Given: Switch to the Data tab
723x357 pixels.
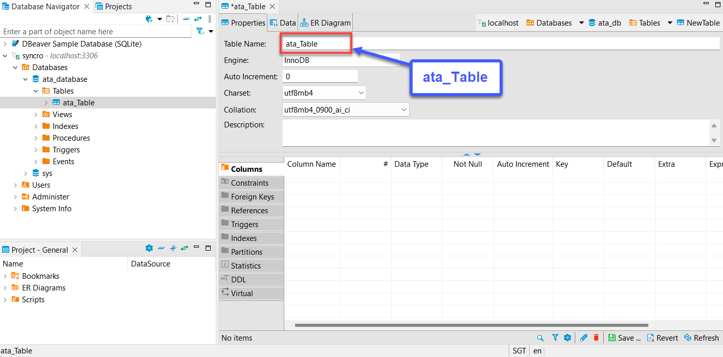Looking at the screenshot, I should pyautogui.click(x=283, y=23).
